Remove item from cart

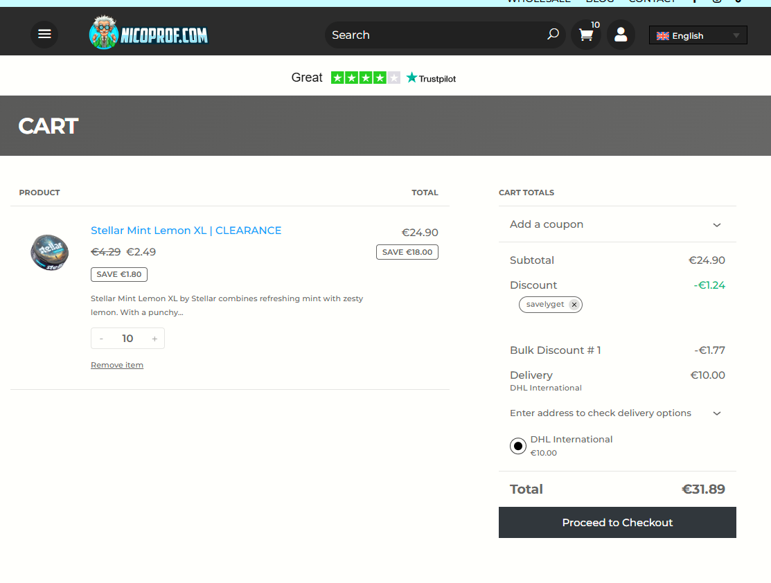coord(117,365)
